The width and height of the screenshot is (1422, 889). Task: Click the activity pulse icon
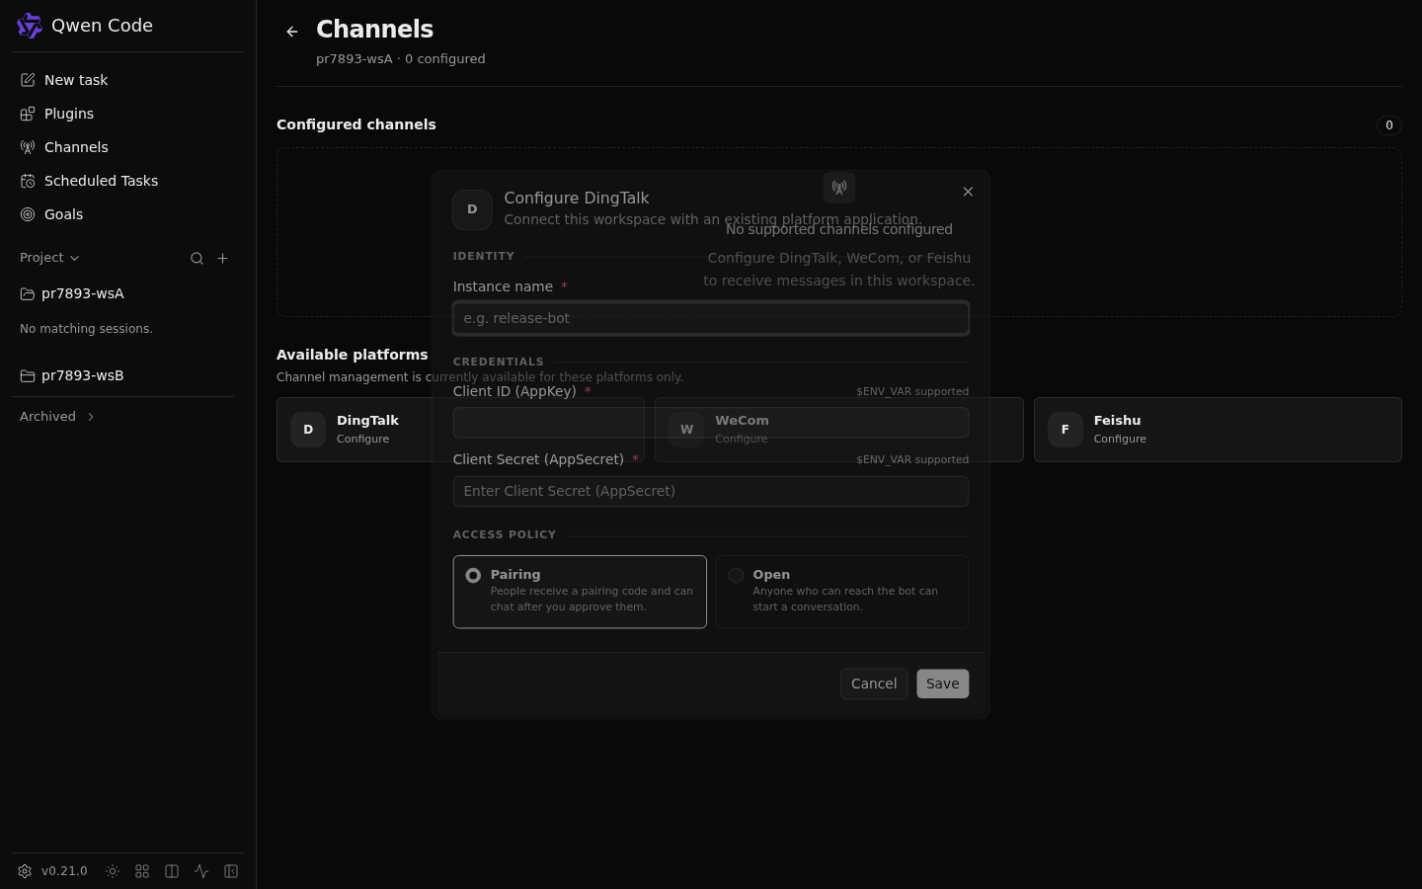pyautogui.click(x=201, y=871)
